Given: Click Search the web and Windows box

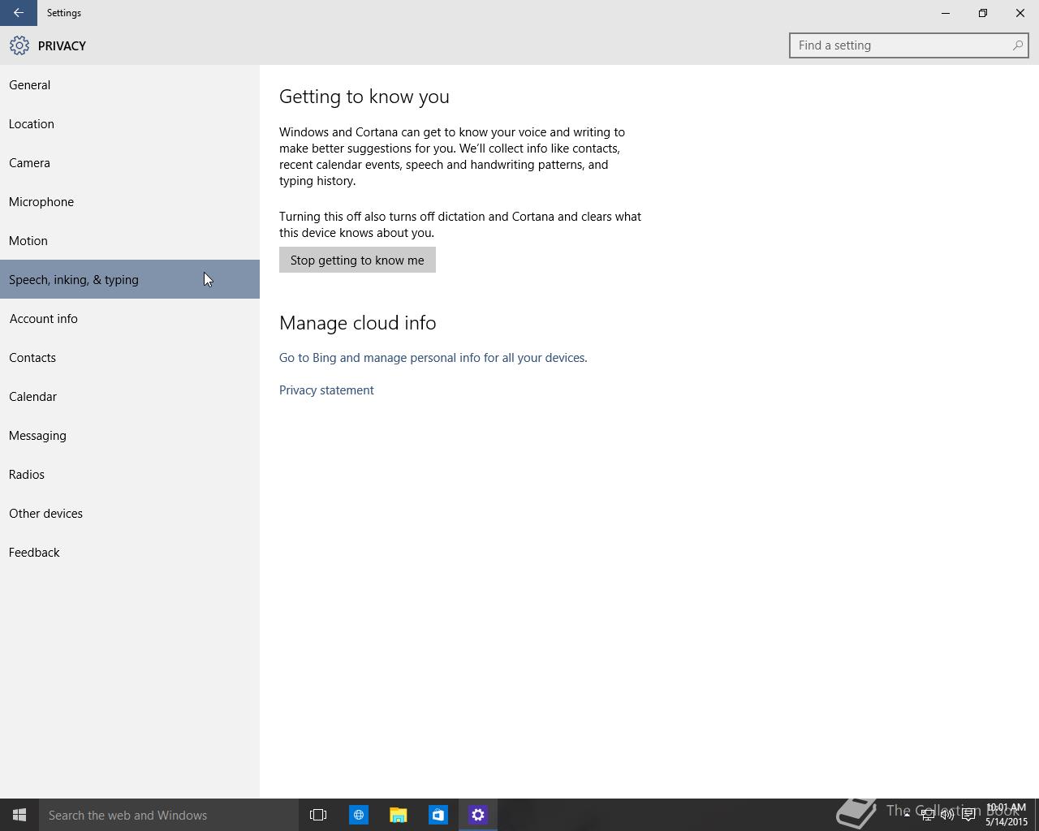Looking at the screenshot, I should pos(169,815).
